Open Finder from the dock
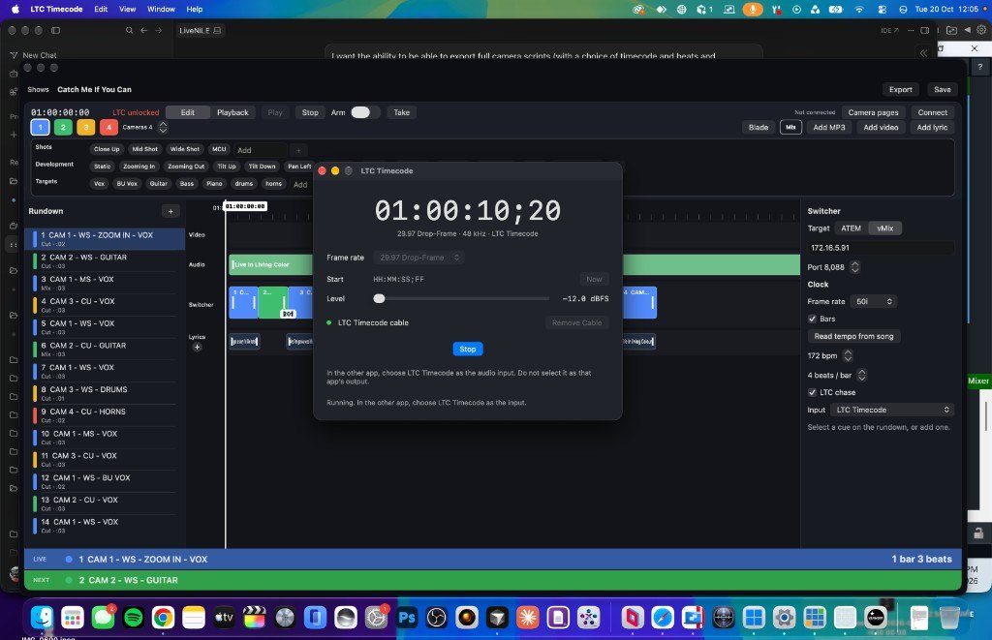 42,617
